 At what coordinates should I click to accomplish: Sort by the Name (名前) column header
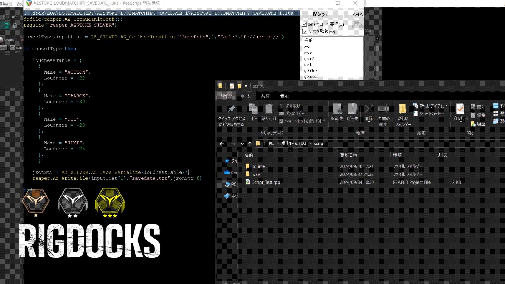[x=249, y=155]
